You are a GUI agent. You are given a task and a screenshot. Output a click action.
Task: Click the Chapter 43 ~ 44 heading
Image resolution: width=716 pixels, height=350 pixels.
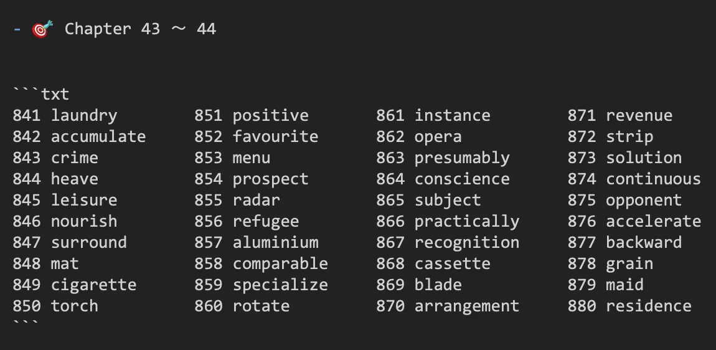(140, 29)
